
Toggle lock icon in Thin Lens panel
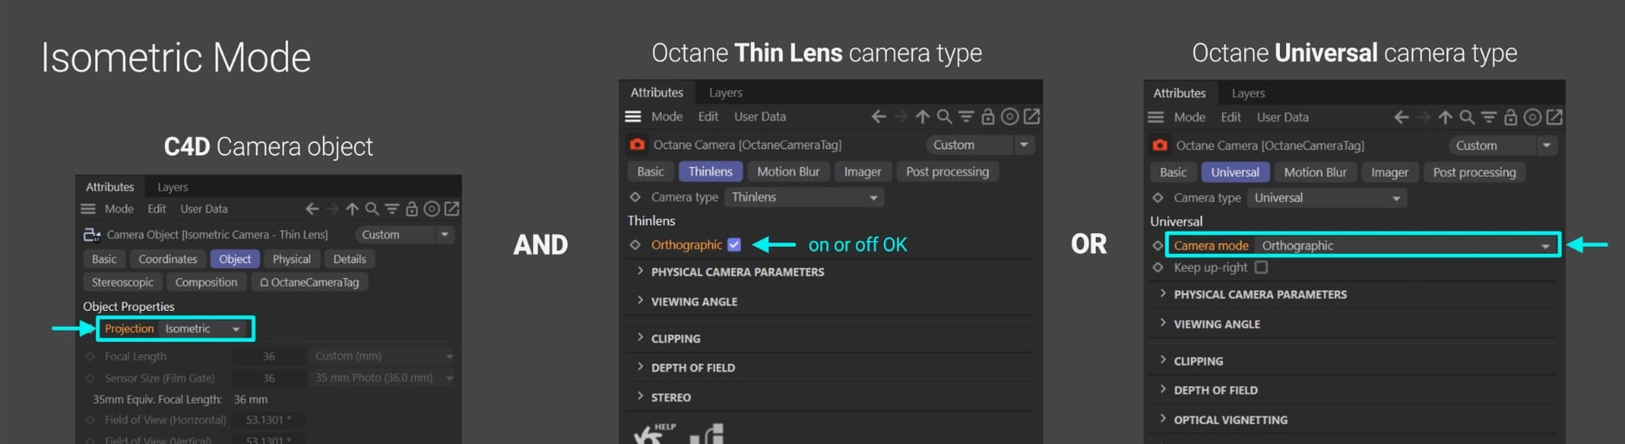coord(988,117)
